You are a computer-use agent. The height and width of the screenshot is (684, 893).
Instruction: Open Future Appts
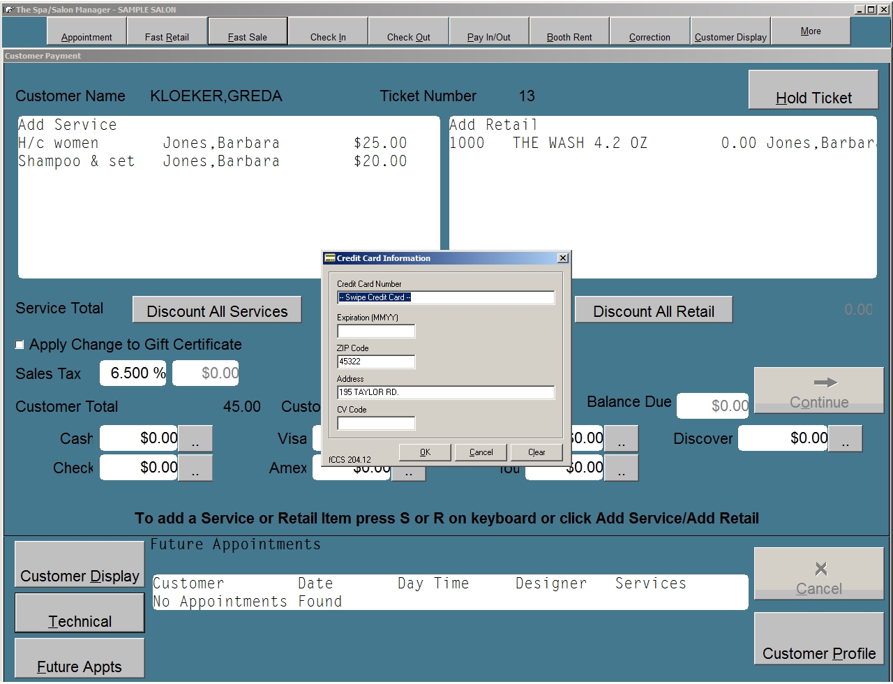click(80, 658)
